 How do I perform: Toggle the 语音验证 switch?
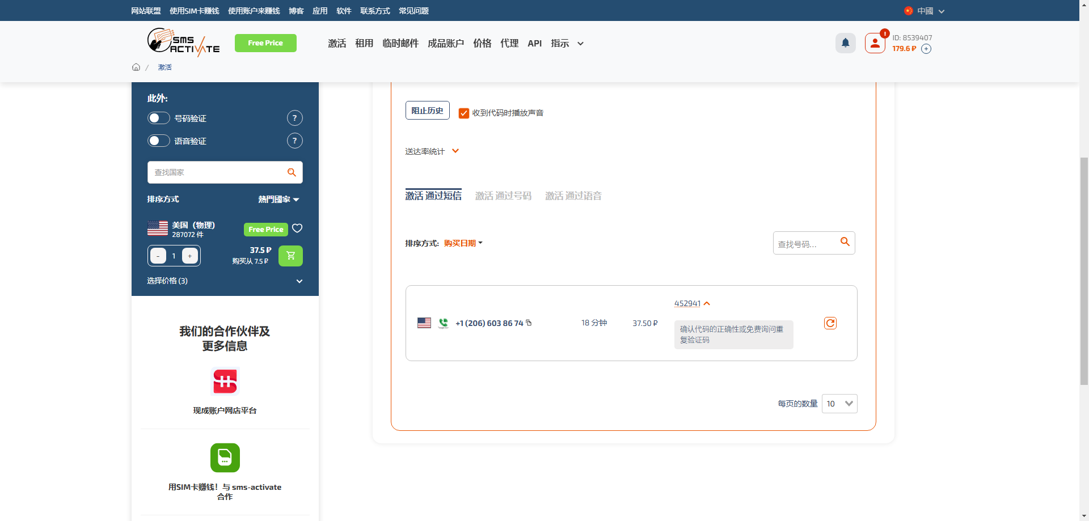pyautogui.click(x=159, y=141)
